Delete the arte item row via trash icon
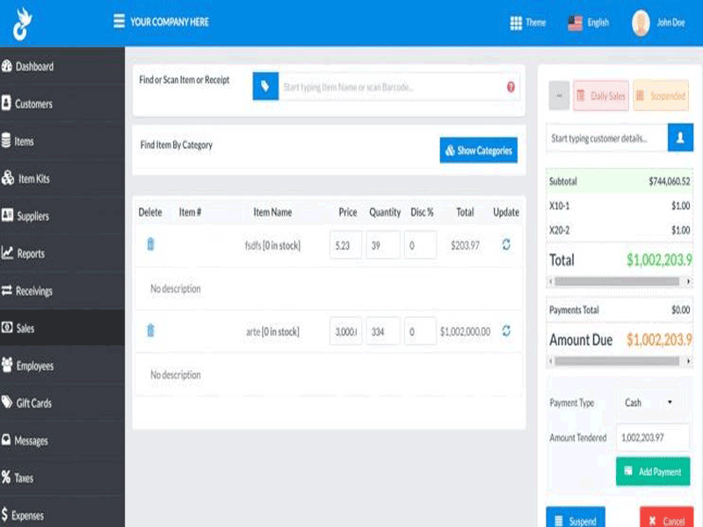 click(x=150, y=331)
